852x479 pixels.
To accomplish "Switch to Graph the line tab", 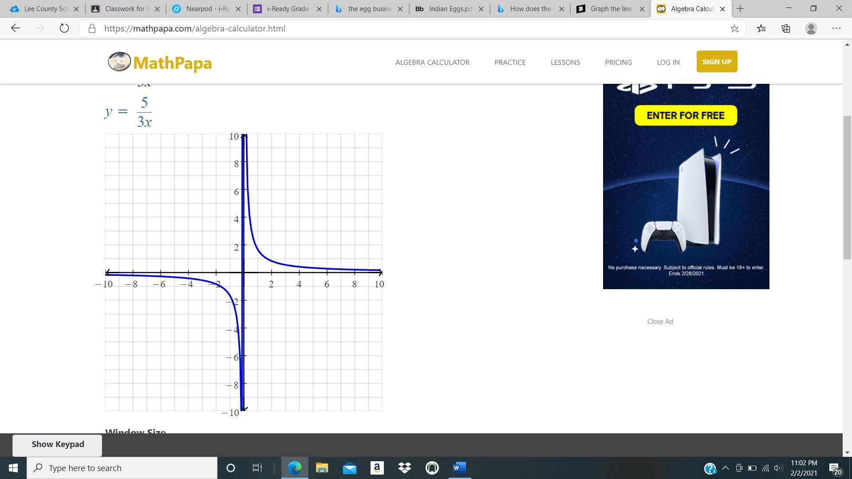I will 610,9.
